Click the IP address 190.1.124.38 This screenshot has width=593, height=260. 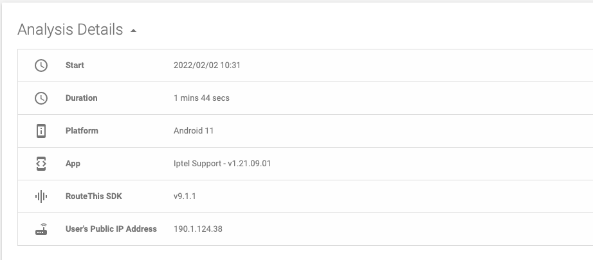pyautogui.click(x=198, y=229)
